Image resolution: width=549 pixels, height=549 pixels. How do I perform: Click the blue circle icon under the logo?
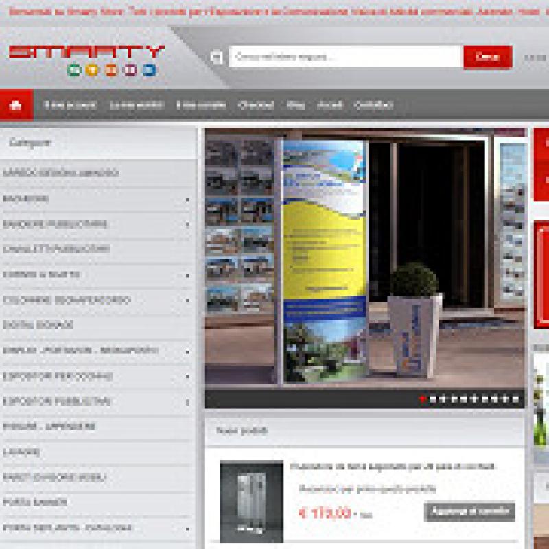(x=149, y=70)
